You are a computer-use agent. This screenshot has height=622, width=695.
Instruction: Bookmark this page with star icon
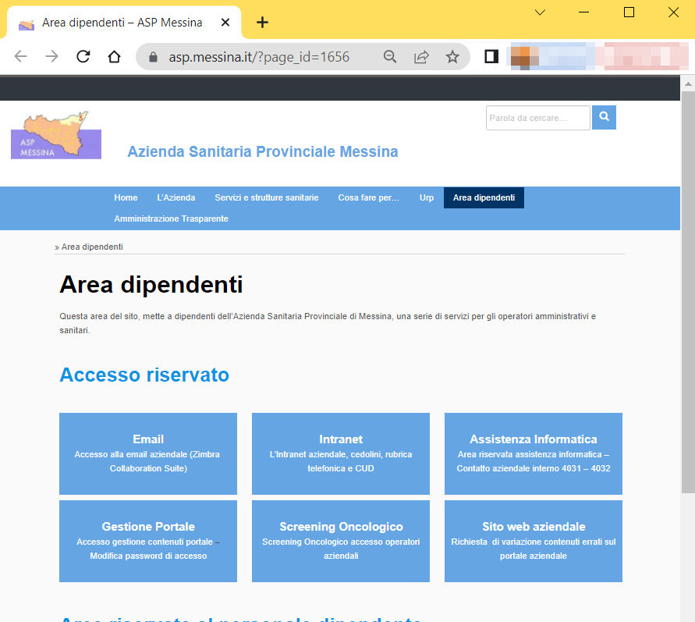coord(452,56)
